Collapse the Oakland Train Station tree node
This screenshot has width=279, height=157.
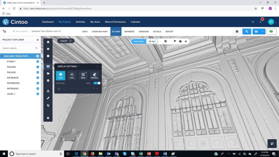[2, 56]
